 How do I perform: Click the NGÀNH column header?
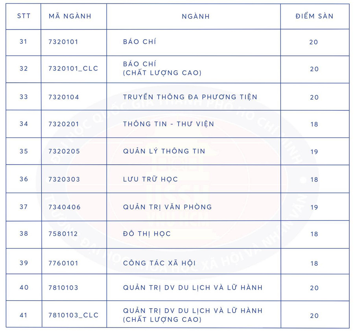[x=195, y=17]
